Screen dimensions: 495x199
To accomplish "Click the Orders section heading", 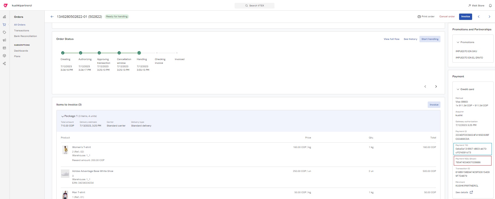I will click(x=19, y=17).
